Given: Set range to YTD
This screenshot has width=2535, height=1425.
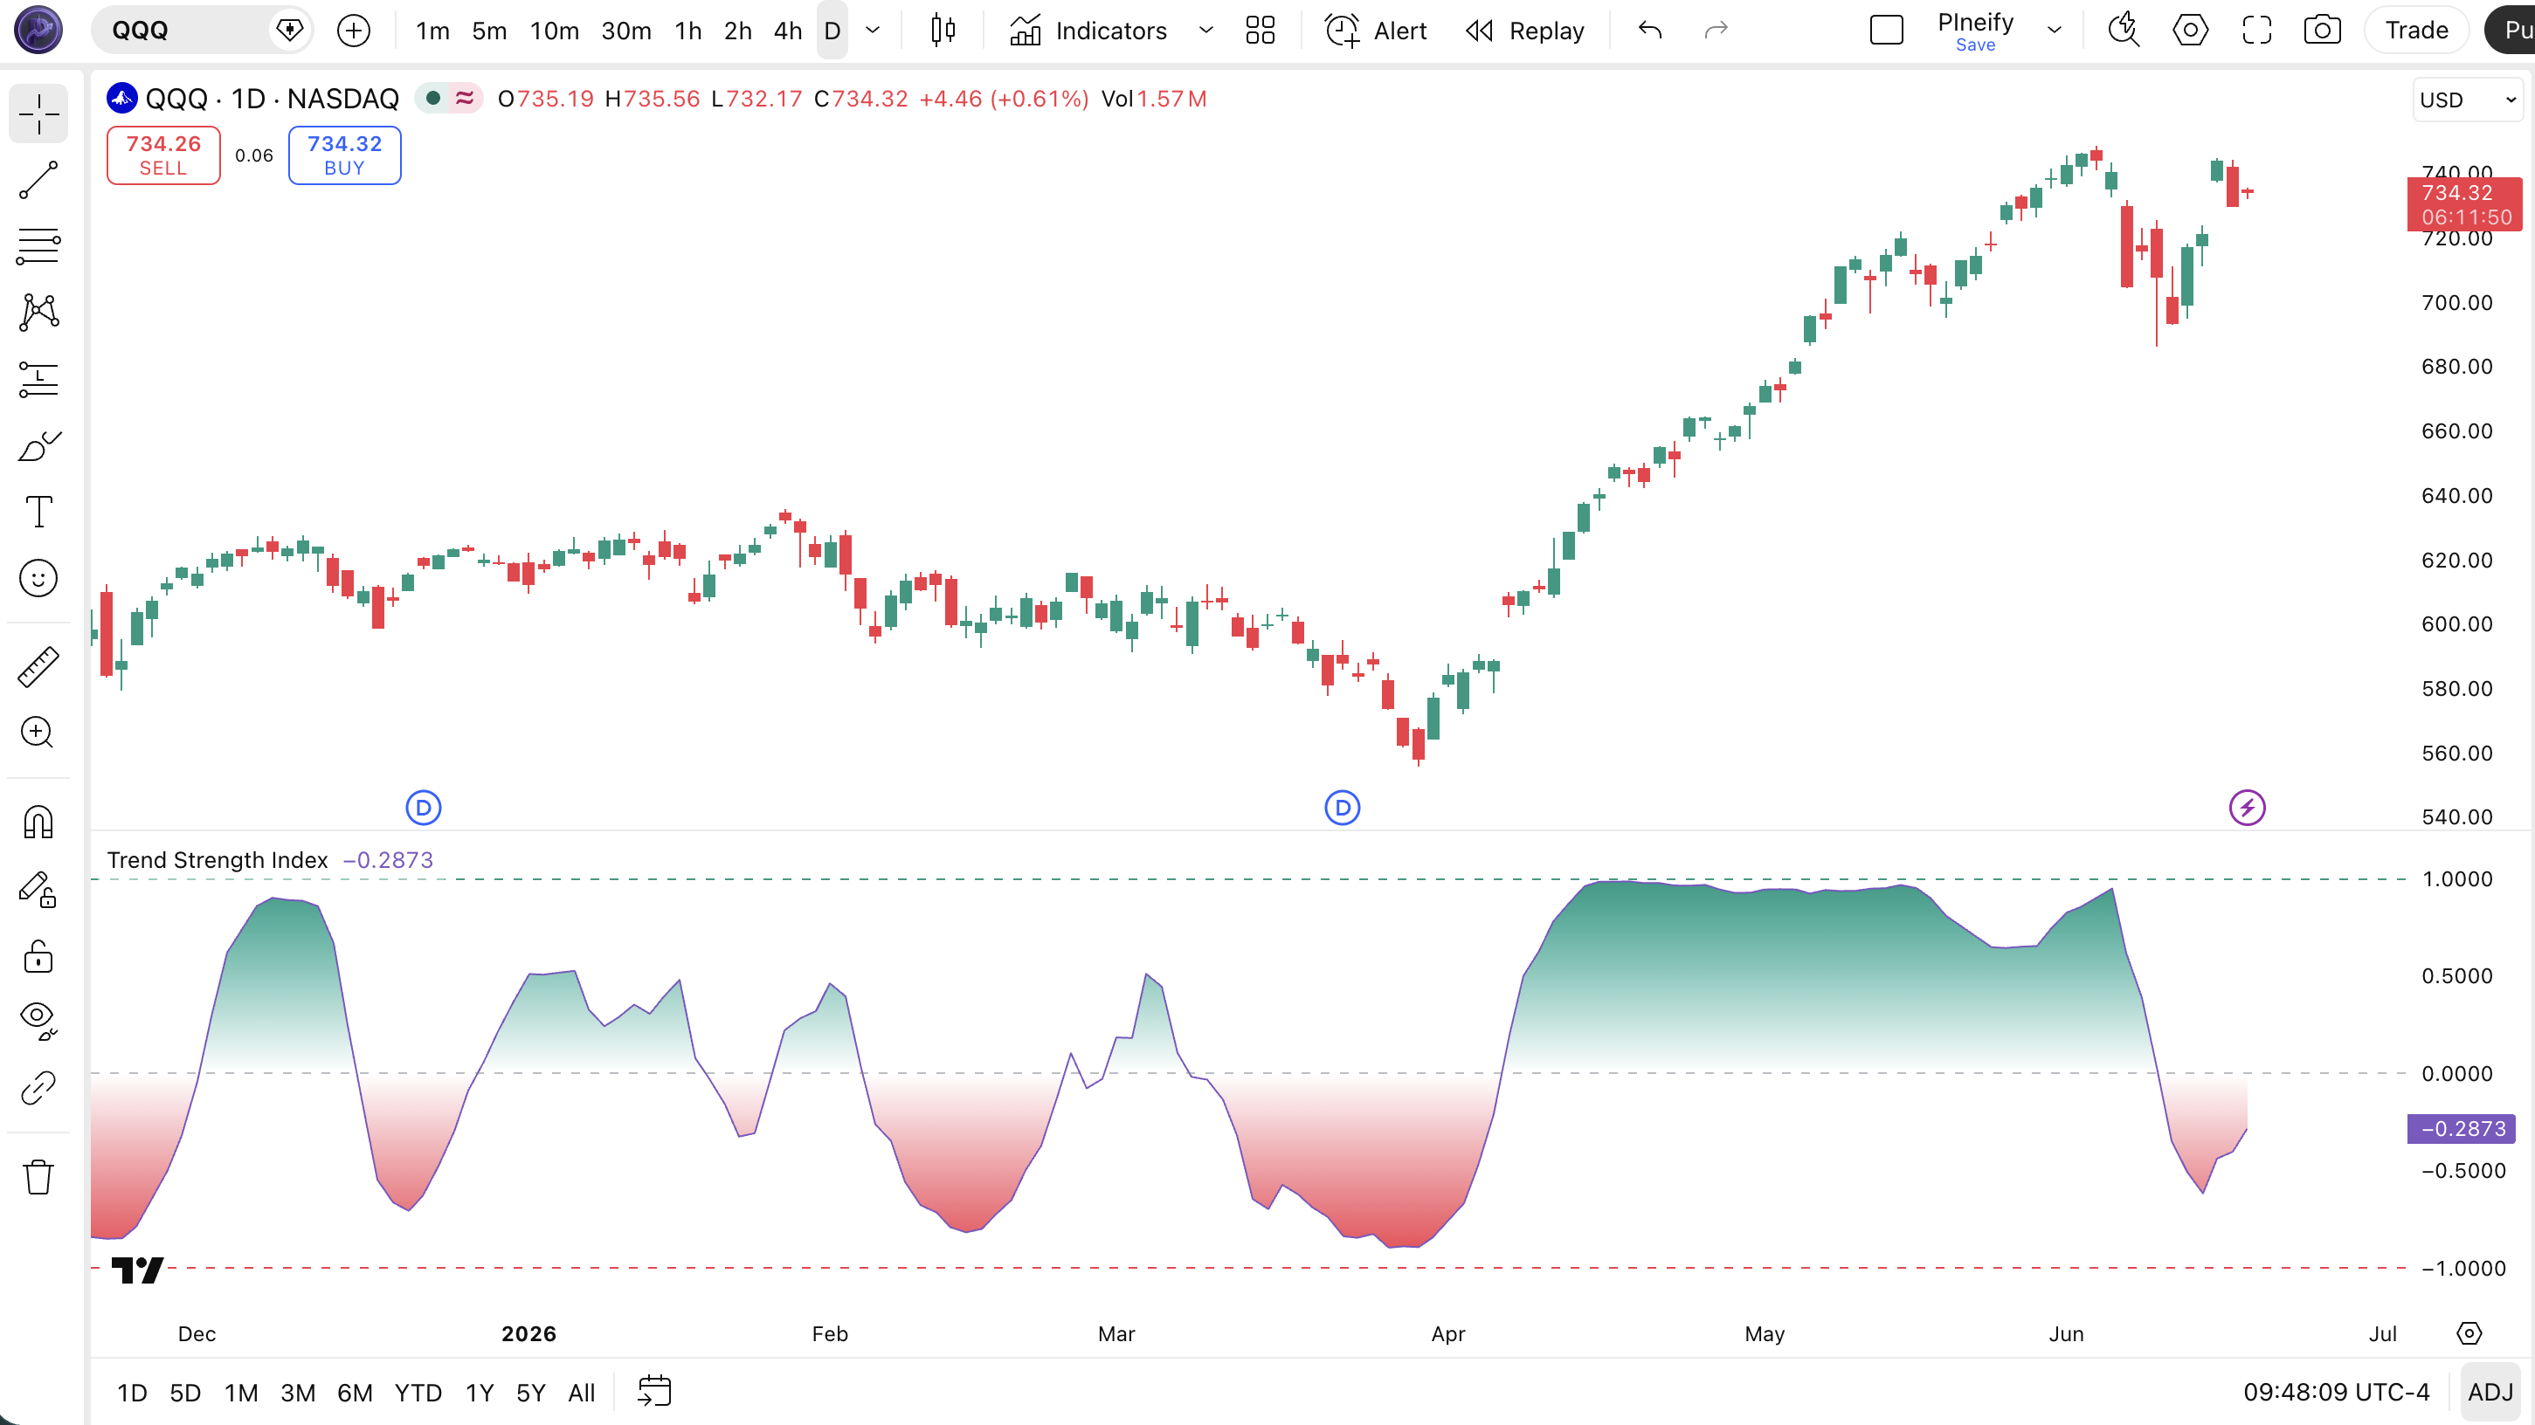Looking at the screenshot, I should point(418,1393).
